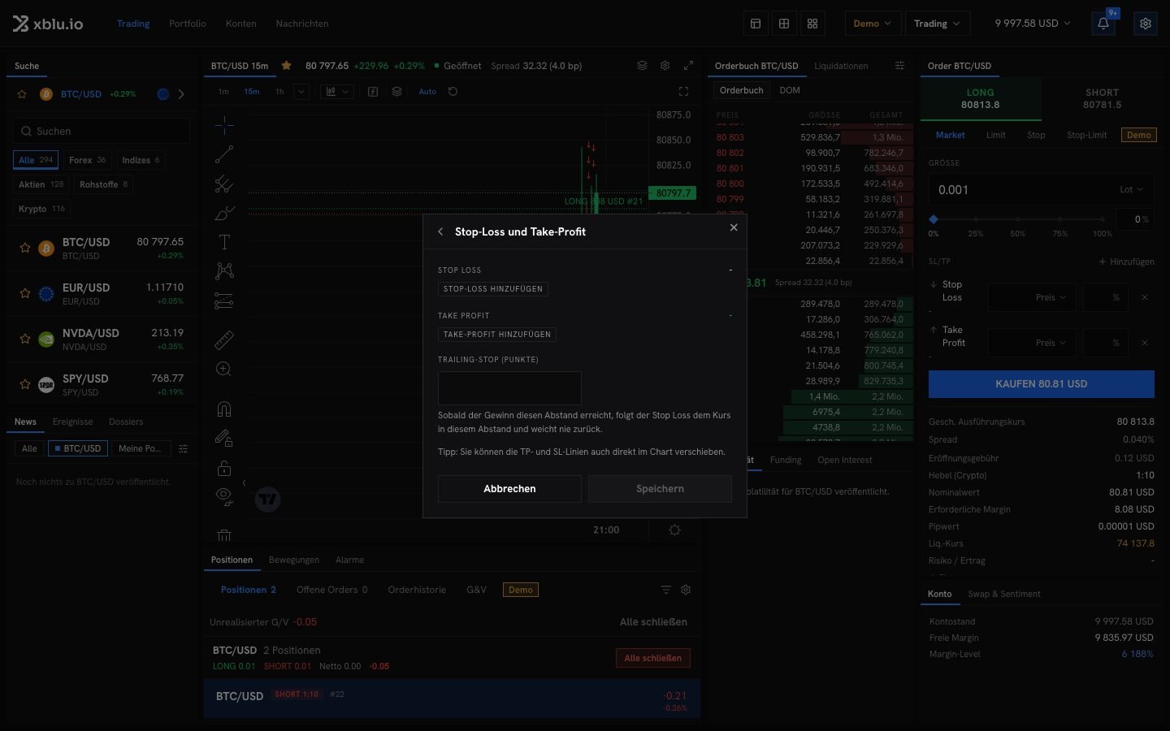Click Stop-Loss hinzufügen button
This screenshot has height=731, width=1170.
click(493, 289)
